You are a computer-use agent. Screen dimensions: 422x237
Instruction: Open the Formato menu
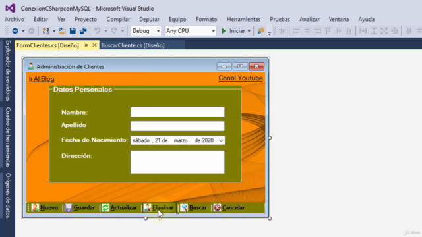[x=206, y=19]
